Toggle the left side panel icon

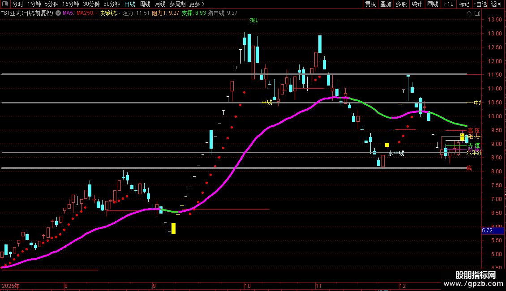[5, 4]
